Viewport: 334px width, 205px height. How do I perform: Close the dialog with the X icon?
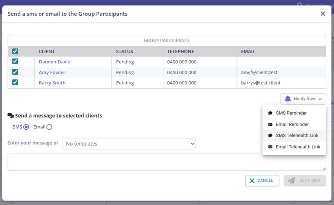pos(323,14)
